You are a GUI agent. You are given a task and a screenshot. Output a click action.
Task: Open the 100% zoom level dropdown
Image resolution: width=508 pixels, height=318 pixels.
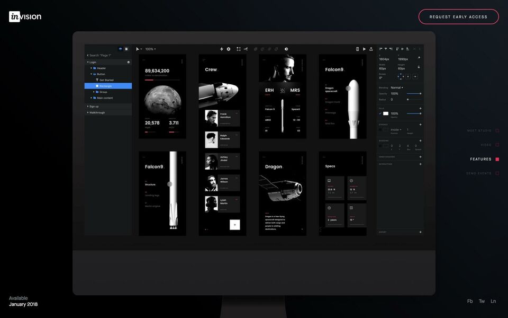point(150,48)
